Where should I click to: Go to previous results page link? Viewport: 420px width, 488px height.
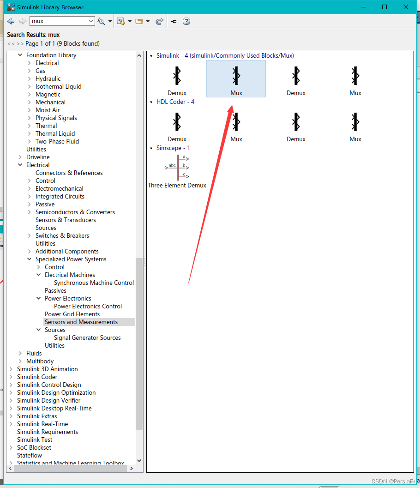pyautogui.click(x=11, y=44)
